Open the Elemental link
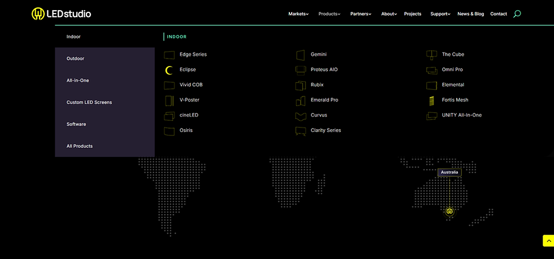The width and height of the screenshot is (554, 259). 453,85
